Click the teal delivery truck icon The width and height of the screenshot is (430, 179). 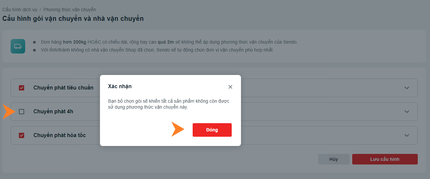point(18,46)
